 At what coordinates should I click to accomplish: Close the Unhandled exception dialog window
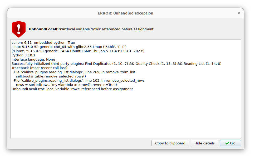pos(239,13)
